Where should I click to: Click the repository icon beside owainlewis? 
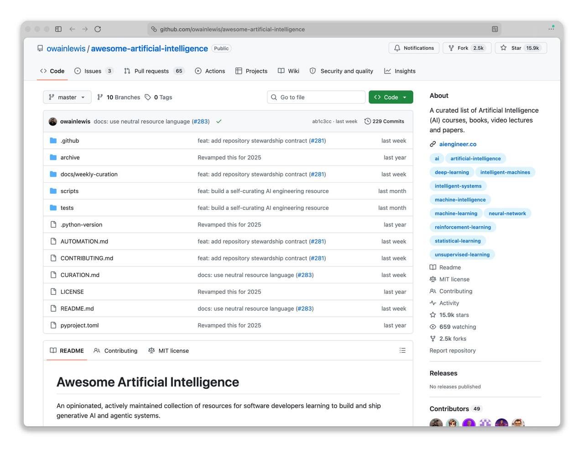pyautogui.click(x=40, y=48)
